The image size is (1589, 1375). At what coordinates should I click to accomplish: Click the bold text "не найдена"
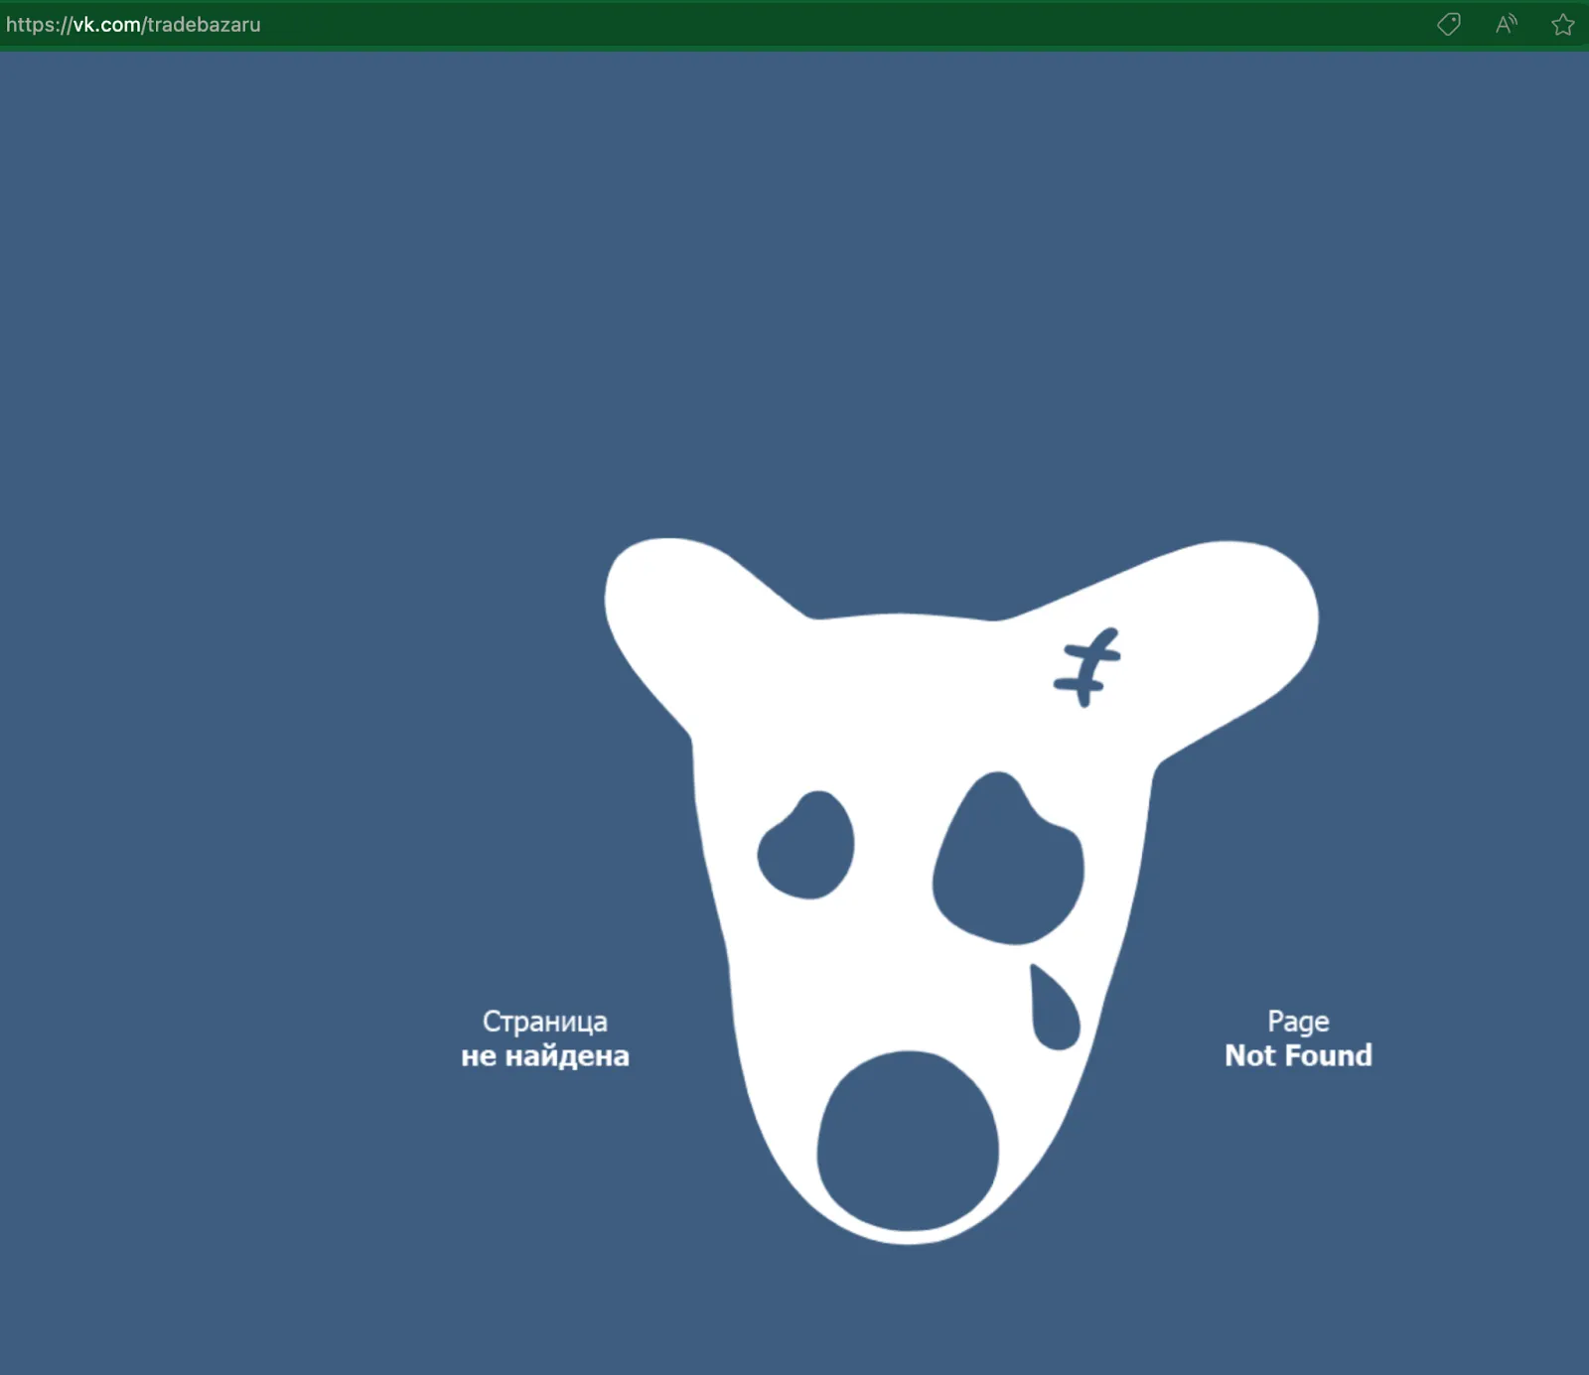click(x=544, y=1055)
